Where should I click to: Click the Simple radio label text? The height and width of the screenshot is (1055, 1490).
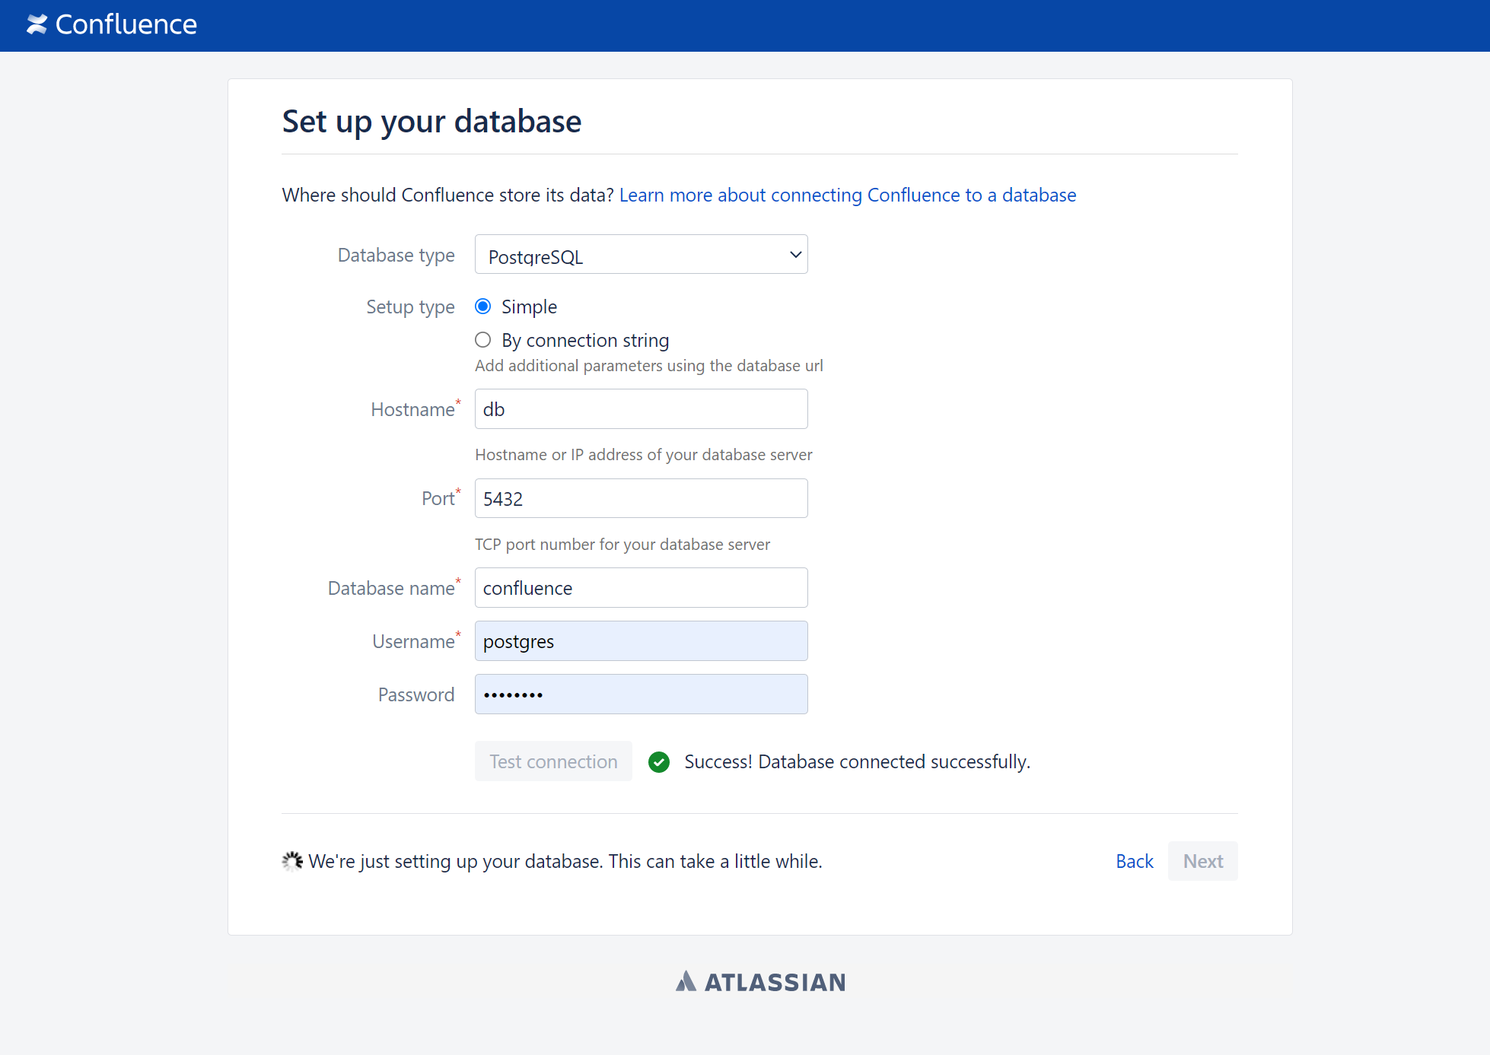click(529, 307)
